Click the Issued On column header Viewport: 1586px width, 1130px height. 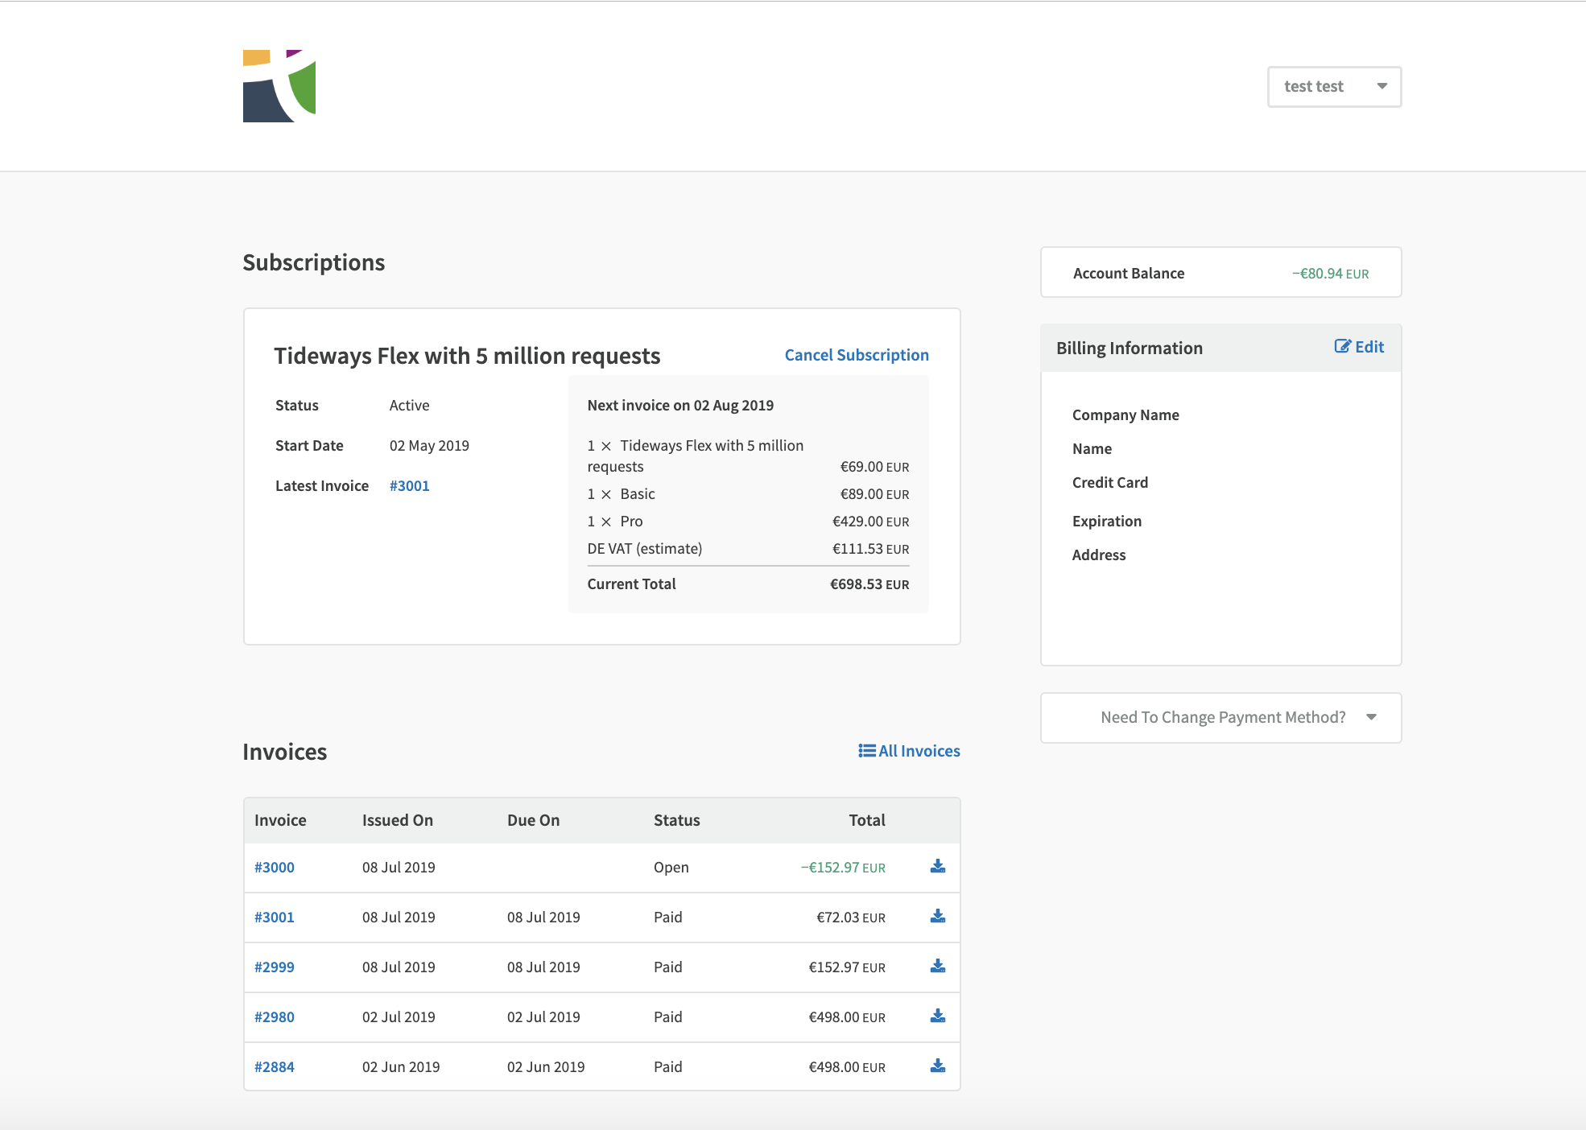click(x=398, y=820)
